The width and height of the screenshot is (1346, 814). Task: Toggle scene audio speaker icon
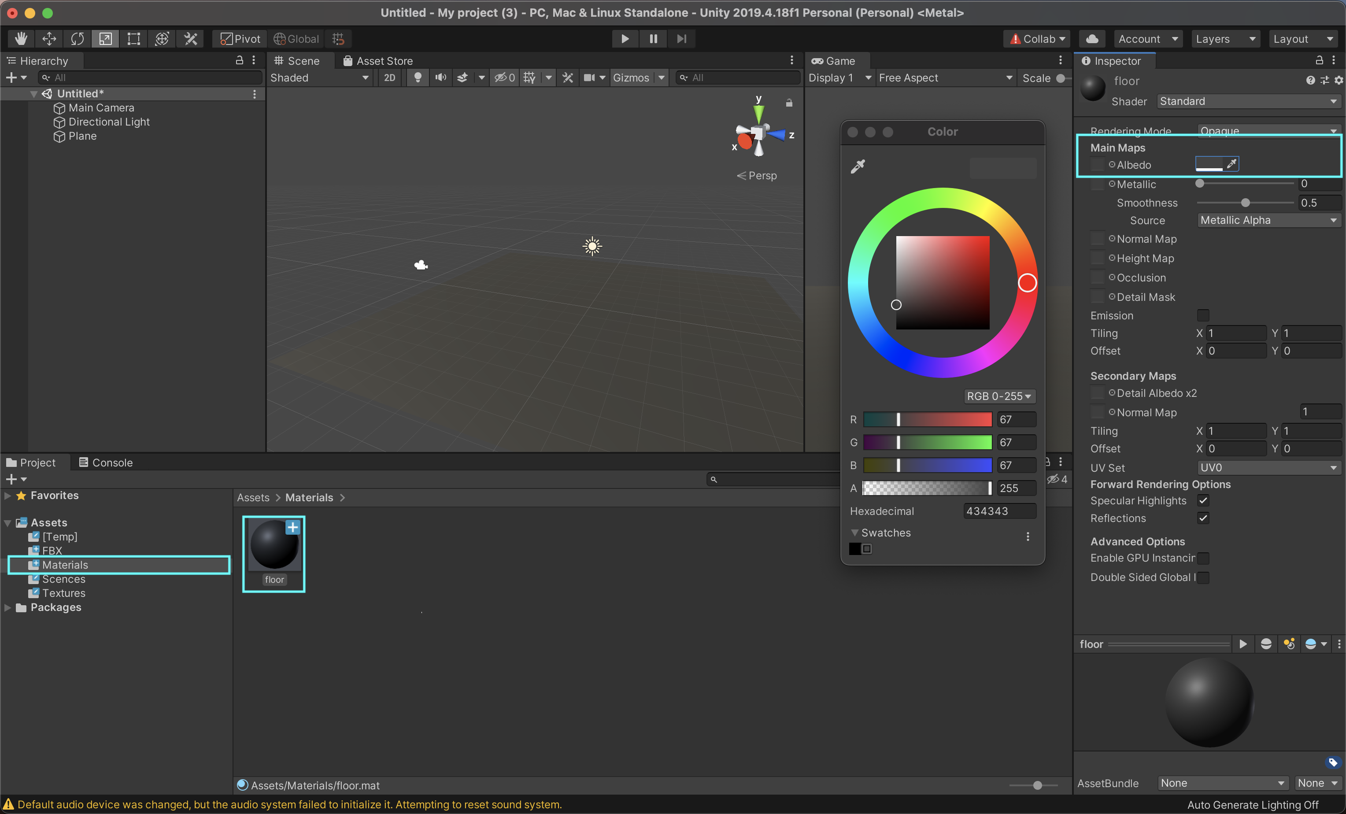point(440,78)
